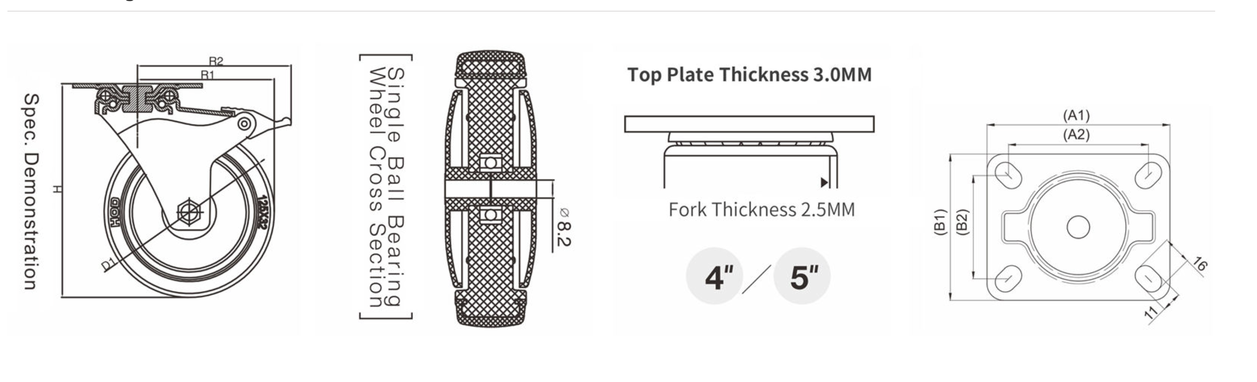Select the Top Plate Thickness 3.0MM heading
The image size is (1257, 382).
749,75
